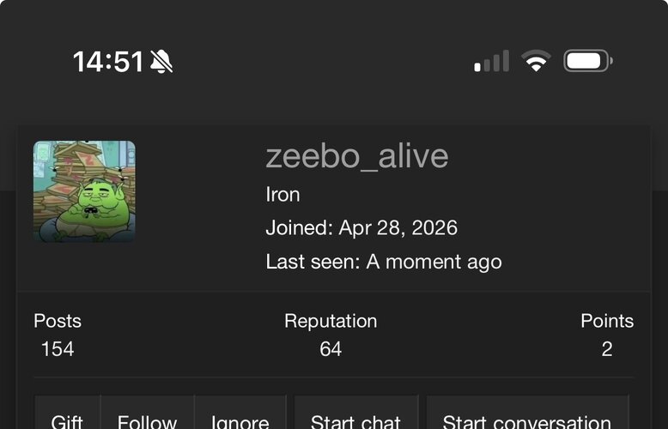Click the Joined: Apr 28, 2026 text
The height and width of the screenshot is (429, 668).
(361, 227)
